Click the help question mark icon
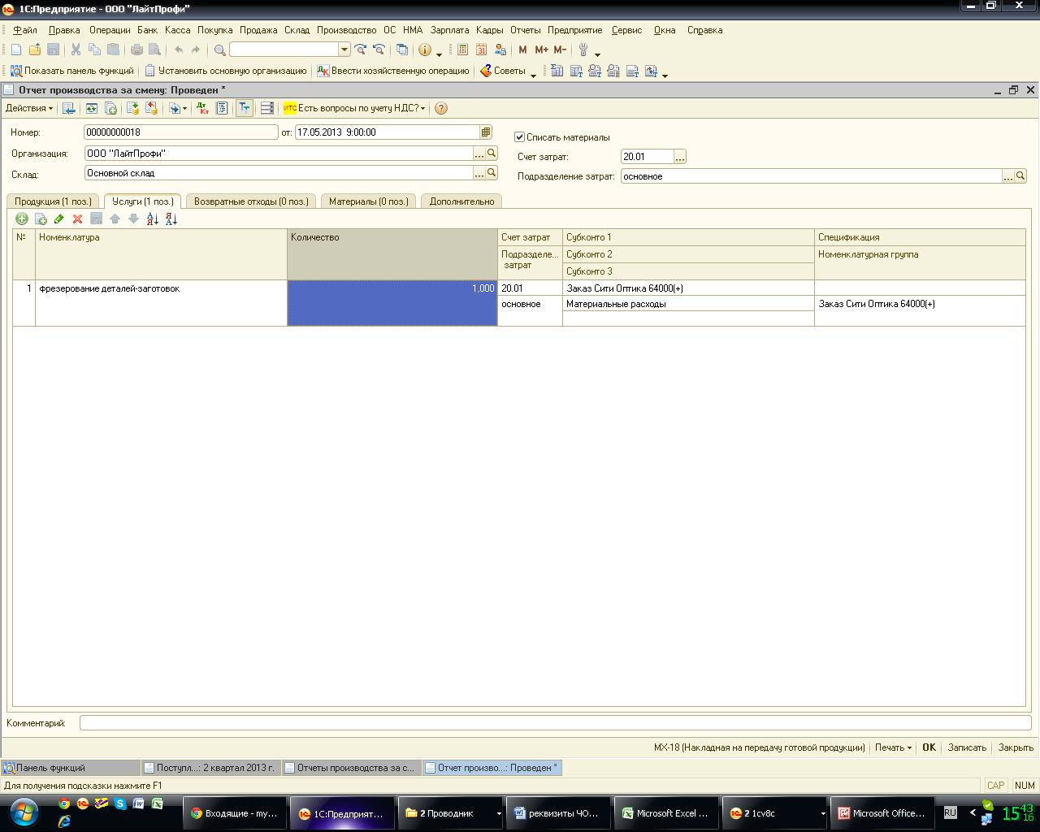Screen dimensions: 1040x832 coord(441,108)
